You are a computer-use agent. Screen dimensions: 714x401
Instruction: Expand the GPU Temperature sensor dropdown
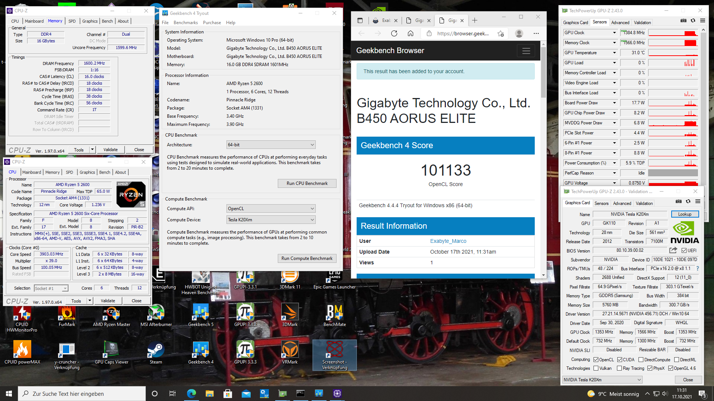(614, 53)
